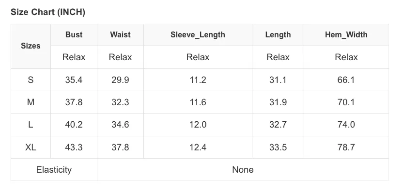Click the L size row label

coord(31,125)
